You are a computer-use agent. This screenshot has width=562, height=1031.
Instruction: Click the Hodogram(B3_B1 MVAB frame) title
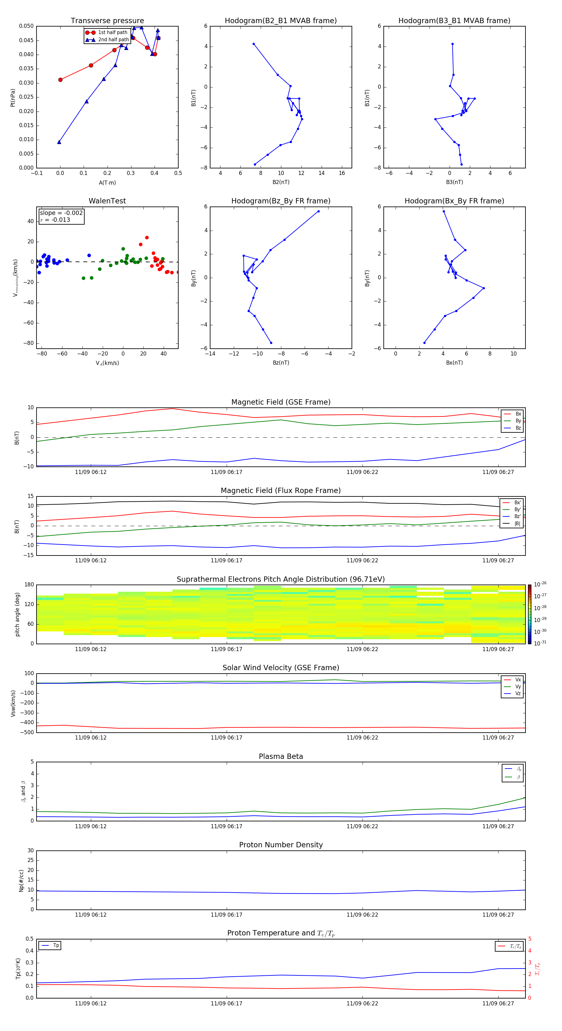pyautogui.click(x=454, y=21)
